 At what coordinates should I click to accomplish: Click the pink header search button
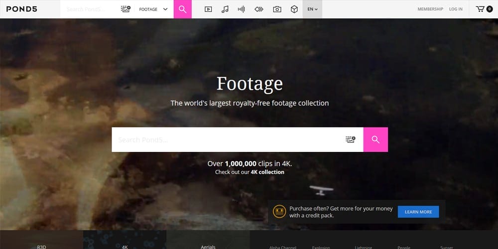pos(183,9)
